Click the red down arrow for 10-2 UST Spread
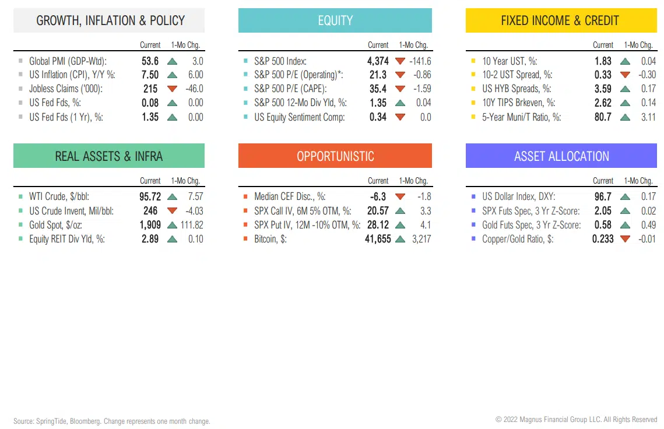The height and width of the screenshot is (429, 664). pos(625,75)
